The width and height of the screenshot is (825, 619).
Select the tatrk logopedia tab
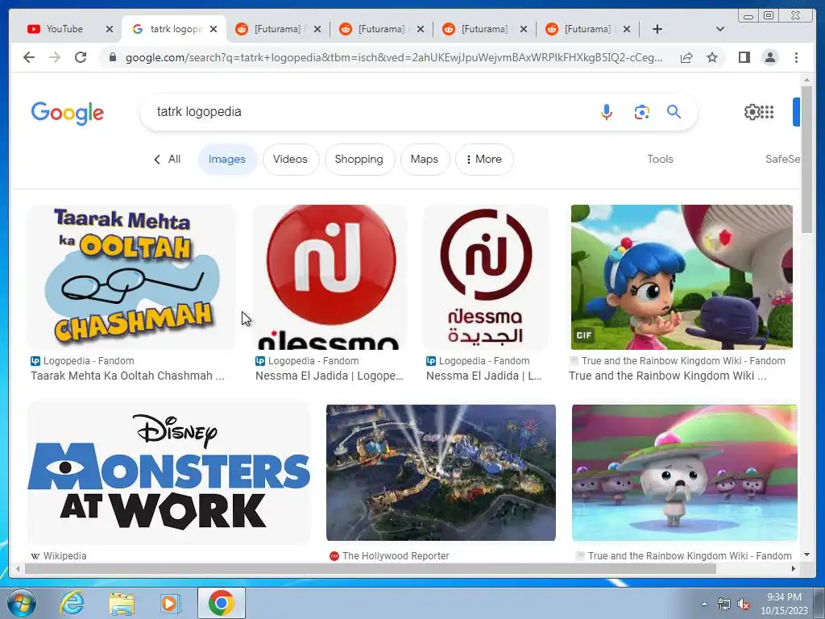(168, 29)
